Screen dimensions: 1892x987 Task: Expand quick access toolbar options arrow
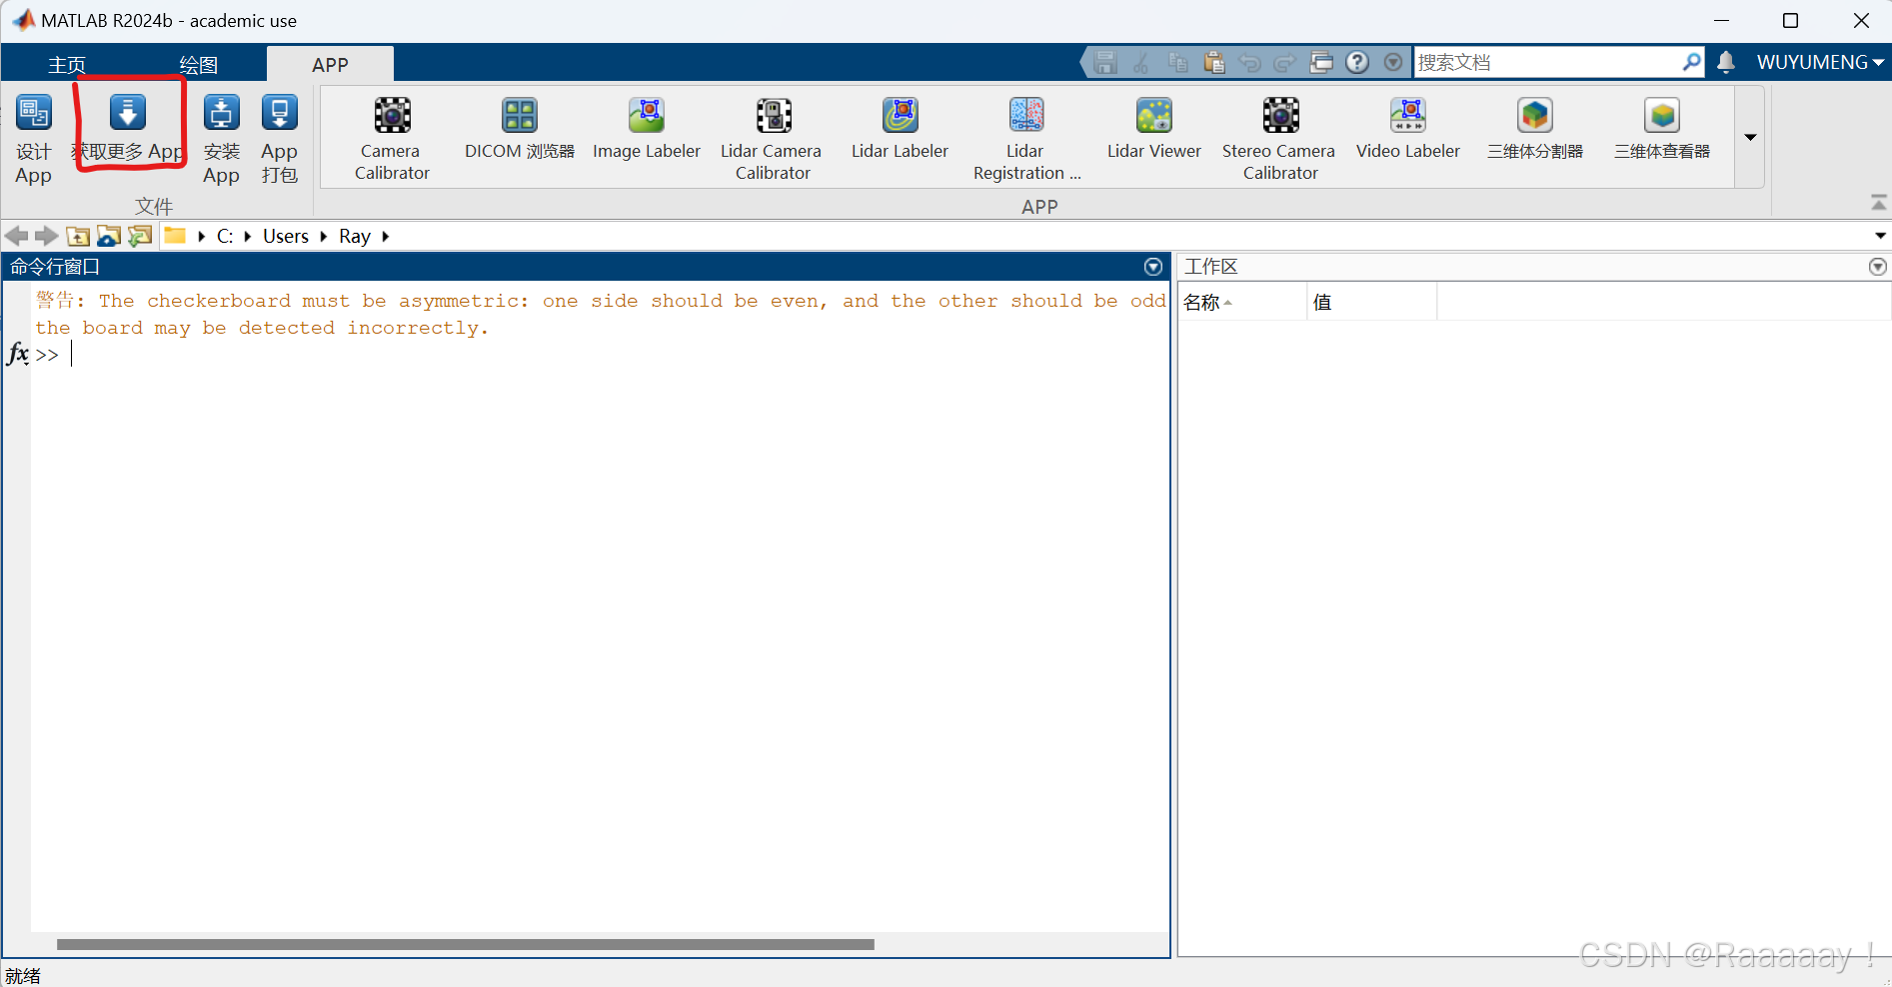pos(1393,62)
